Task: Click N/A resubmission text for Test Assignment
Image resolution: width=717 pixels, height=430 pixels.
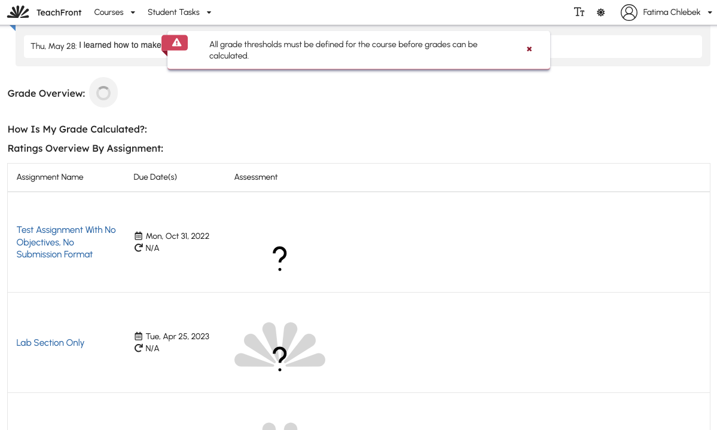Action: pos(152,248)
